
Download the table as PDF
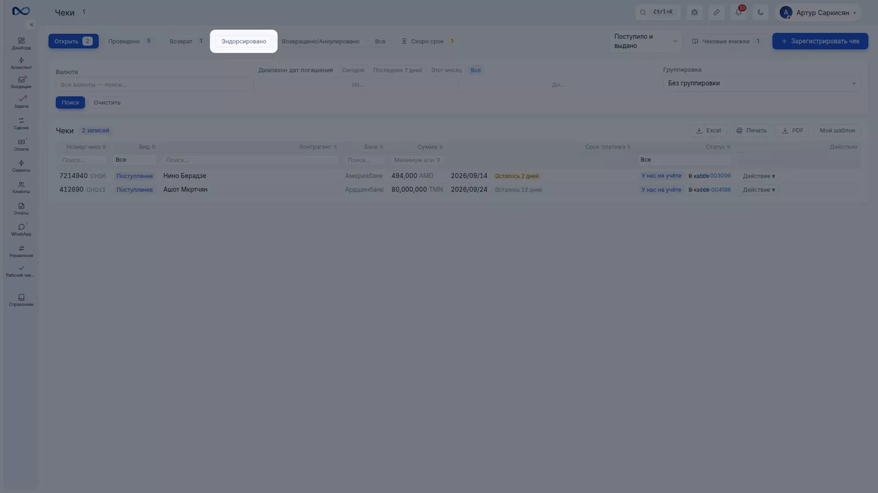(x=792, y=130)
